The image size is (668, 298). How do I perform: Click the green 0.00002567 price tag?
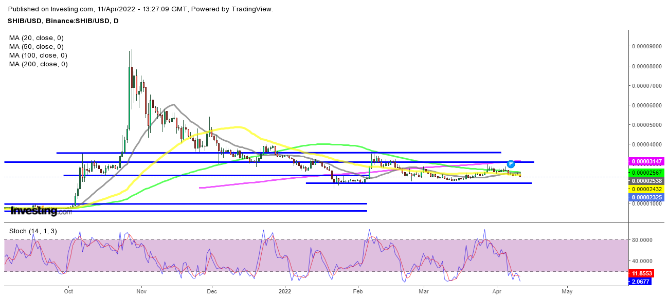click(647, 172)
